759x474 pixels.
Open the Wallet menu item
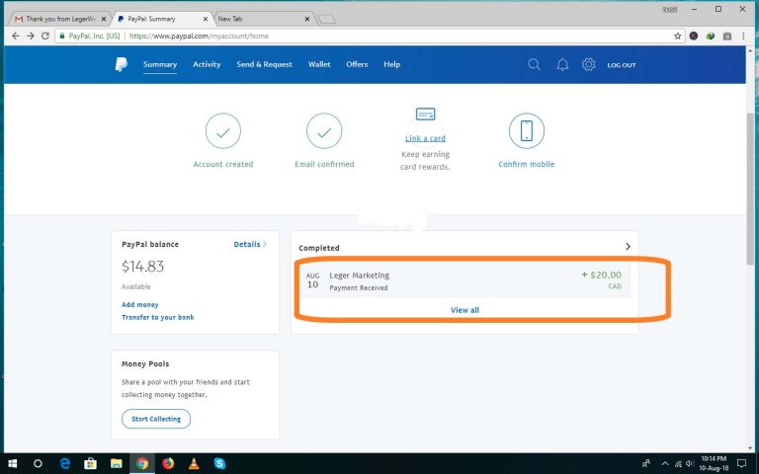pos(319,64)
